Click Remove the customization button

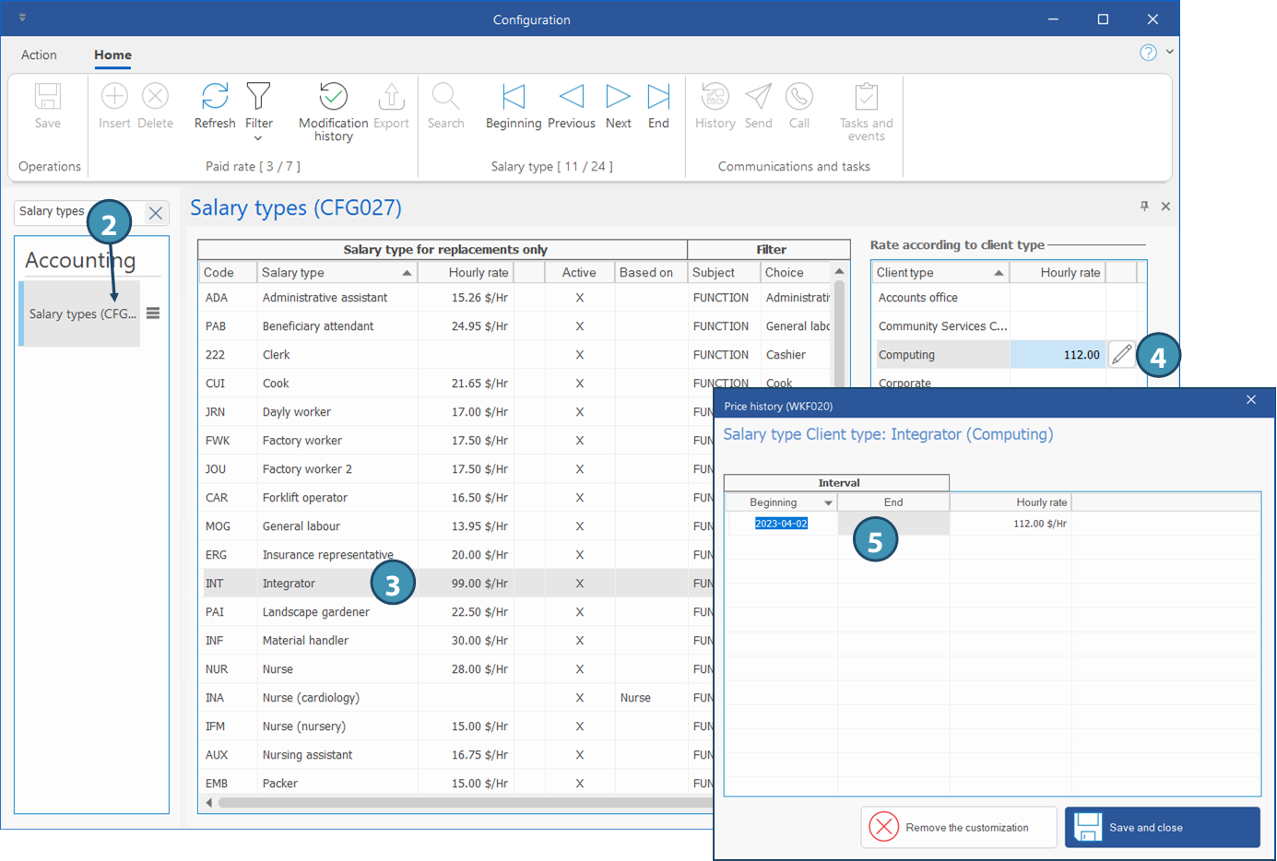[959, 828]
